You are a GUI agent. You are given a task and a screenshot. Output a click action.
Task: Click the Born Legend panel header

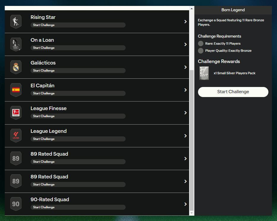(233, 10)
